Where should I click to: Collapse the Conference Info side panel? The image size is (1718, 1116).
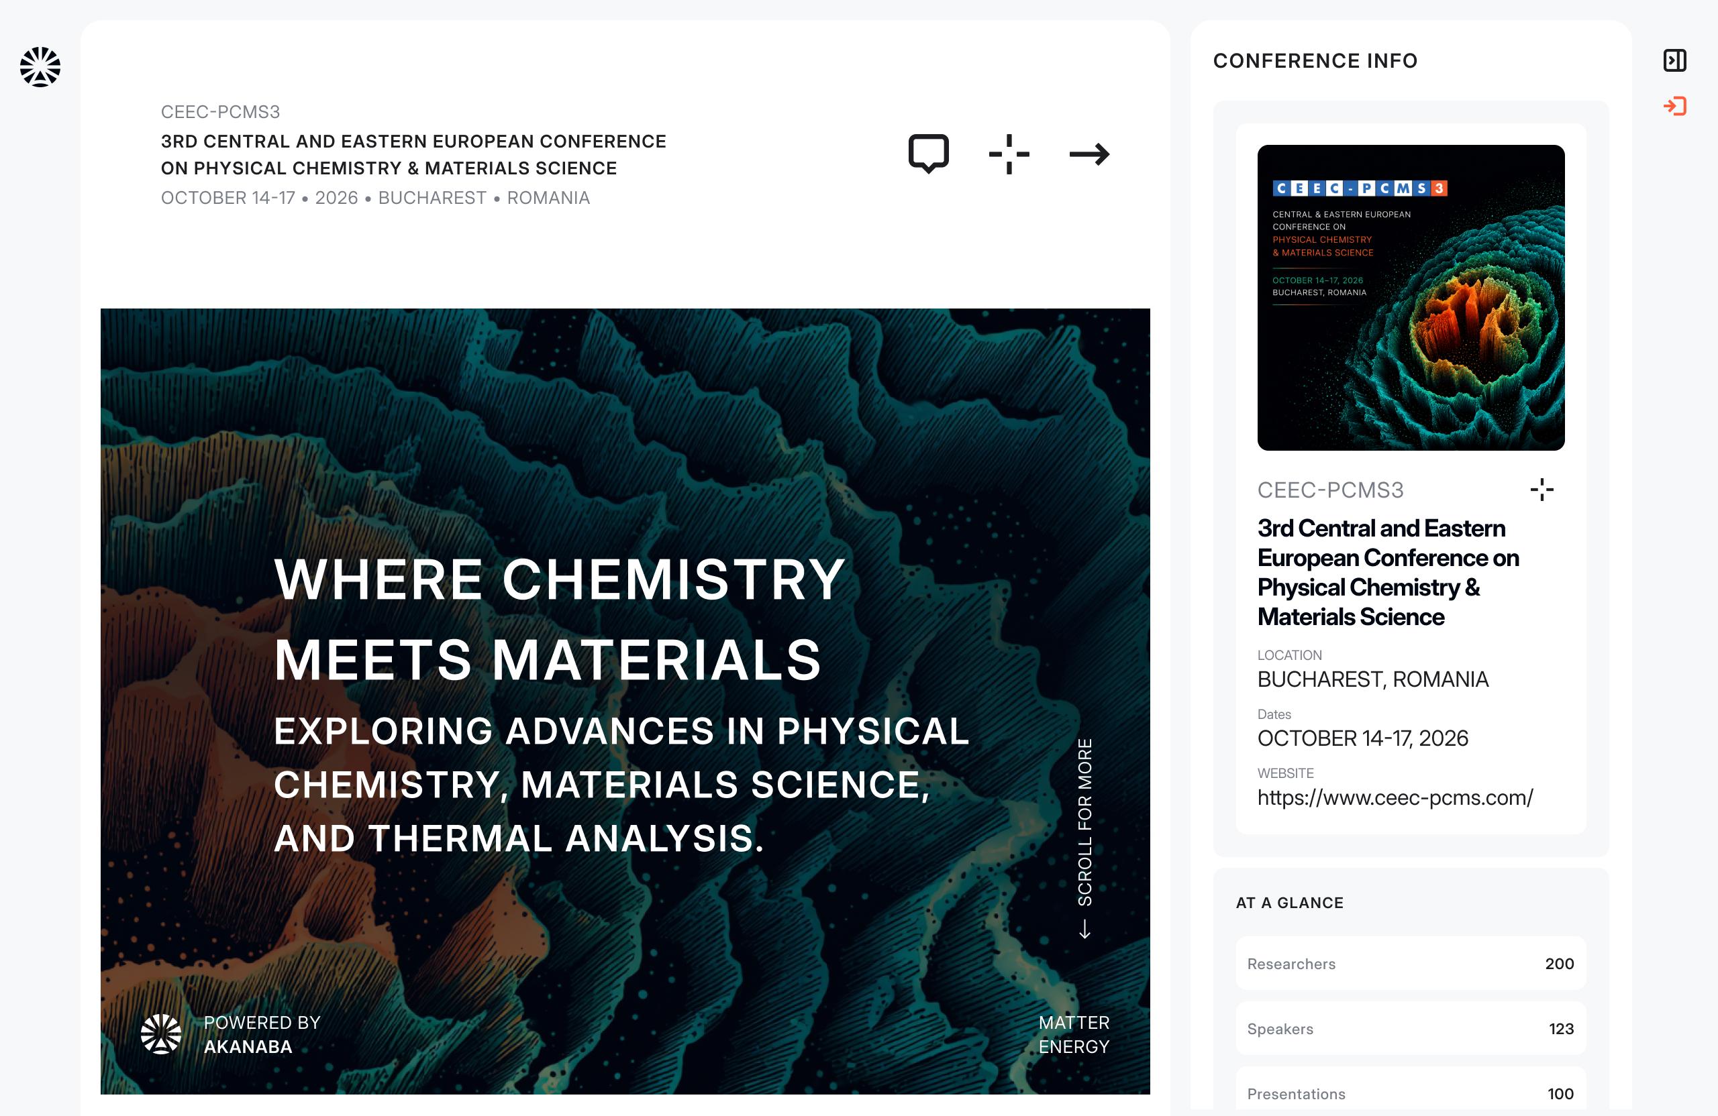click(1674, 60)
